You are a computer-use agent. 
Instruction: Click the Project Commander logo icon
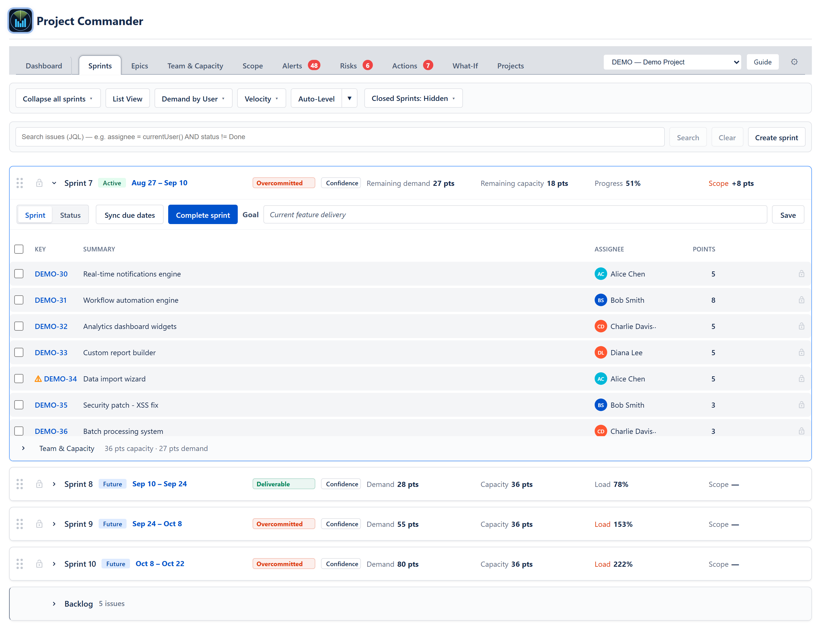coord(20,21)
